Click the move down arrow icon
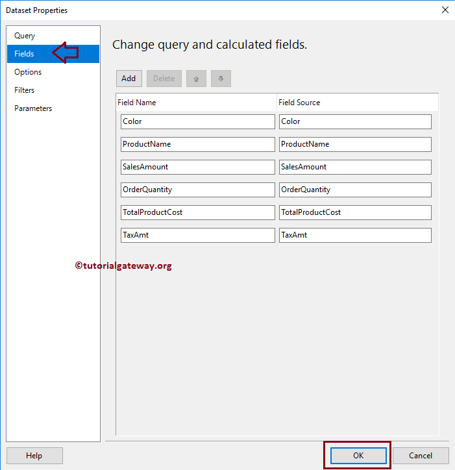Image resolution: width=455 pixels, height=470 pixels. coord(221,79)
